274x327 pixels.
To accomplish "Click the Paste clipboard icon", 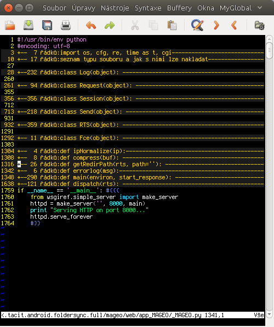I will 172,25.
